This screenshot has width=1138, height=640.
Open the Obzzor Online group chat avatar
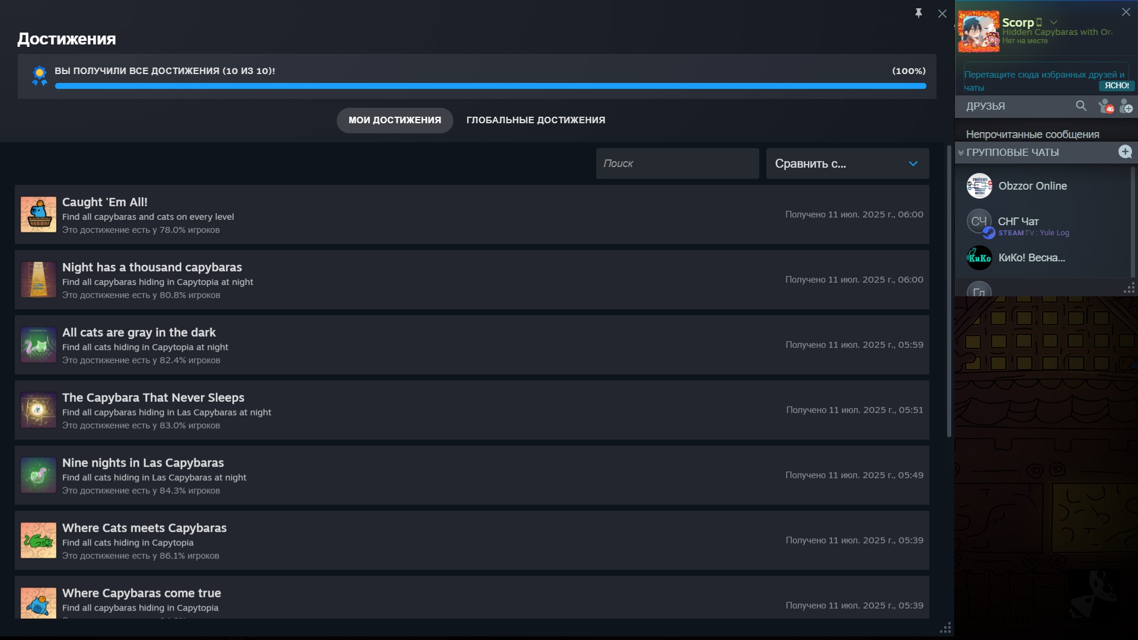(979, 186)
